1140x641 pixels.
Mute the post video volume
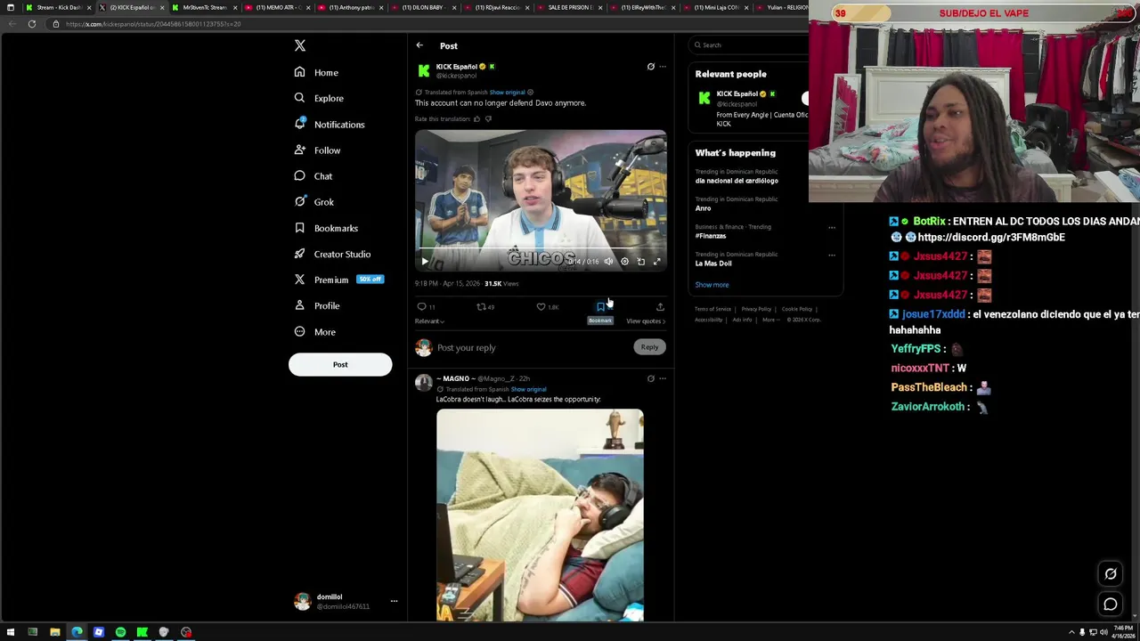608,262
